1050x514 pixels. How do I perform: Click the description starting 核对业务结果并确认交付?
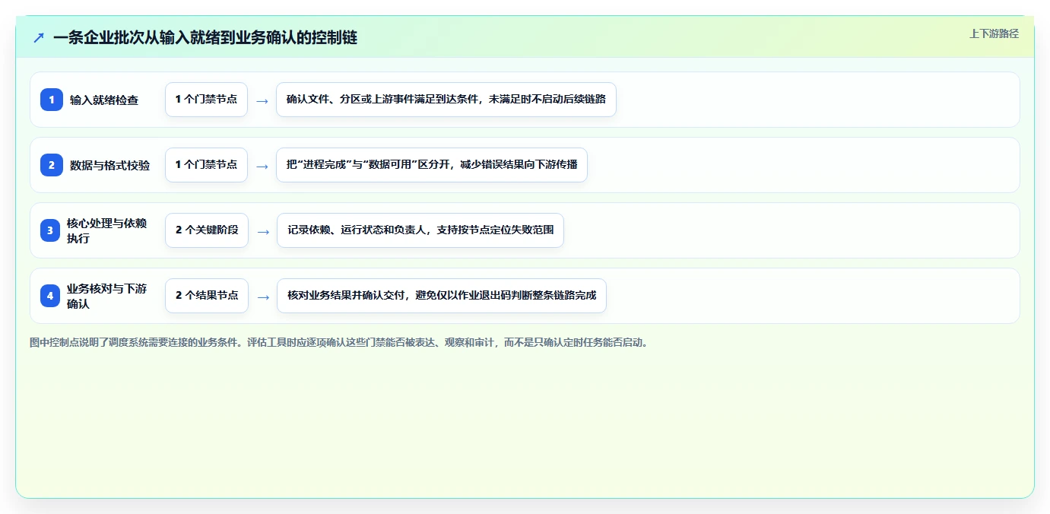442,296
